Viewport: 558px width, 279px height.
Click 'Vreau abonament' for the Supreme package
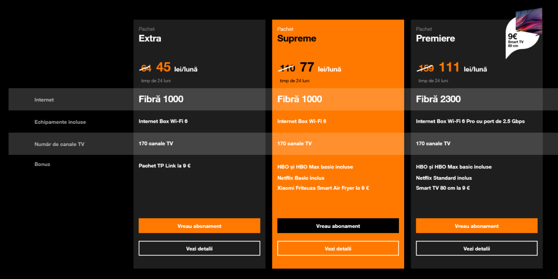click(338, 226)
